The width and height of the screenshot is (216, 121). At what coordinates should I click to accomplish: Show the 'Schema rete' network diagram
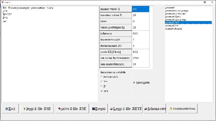click(x=155, y=109)
